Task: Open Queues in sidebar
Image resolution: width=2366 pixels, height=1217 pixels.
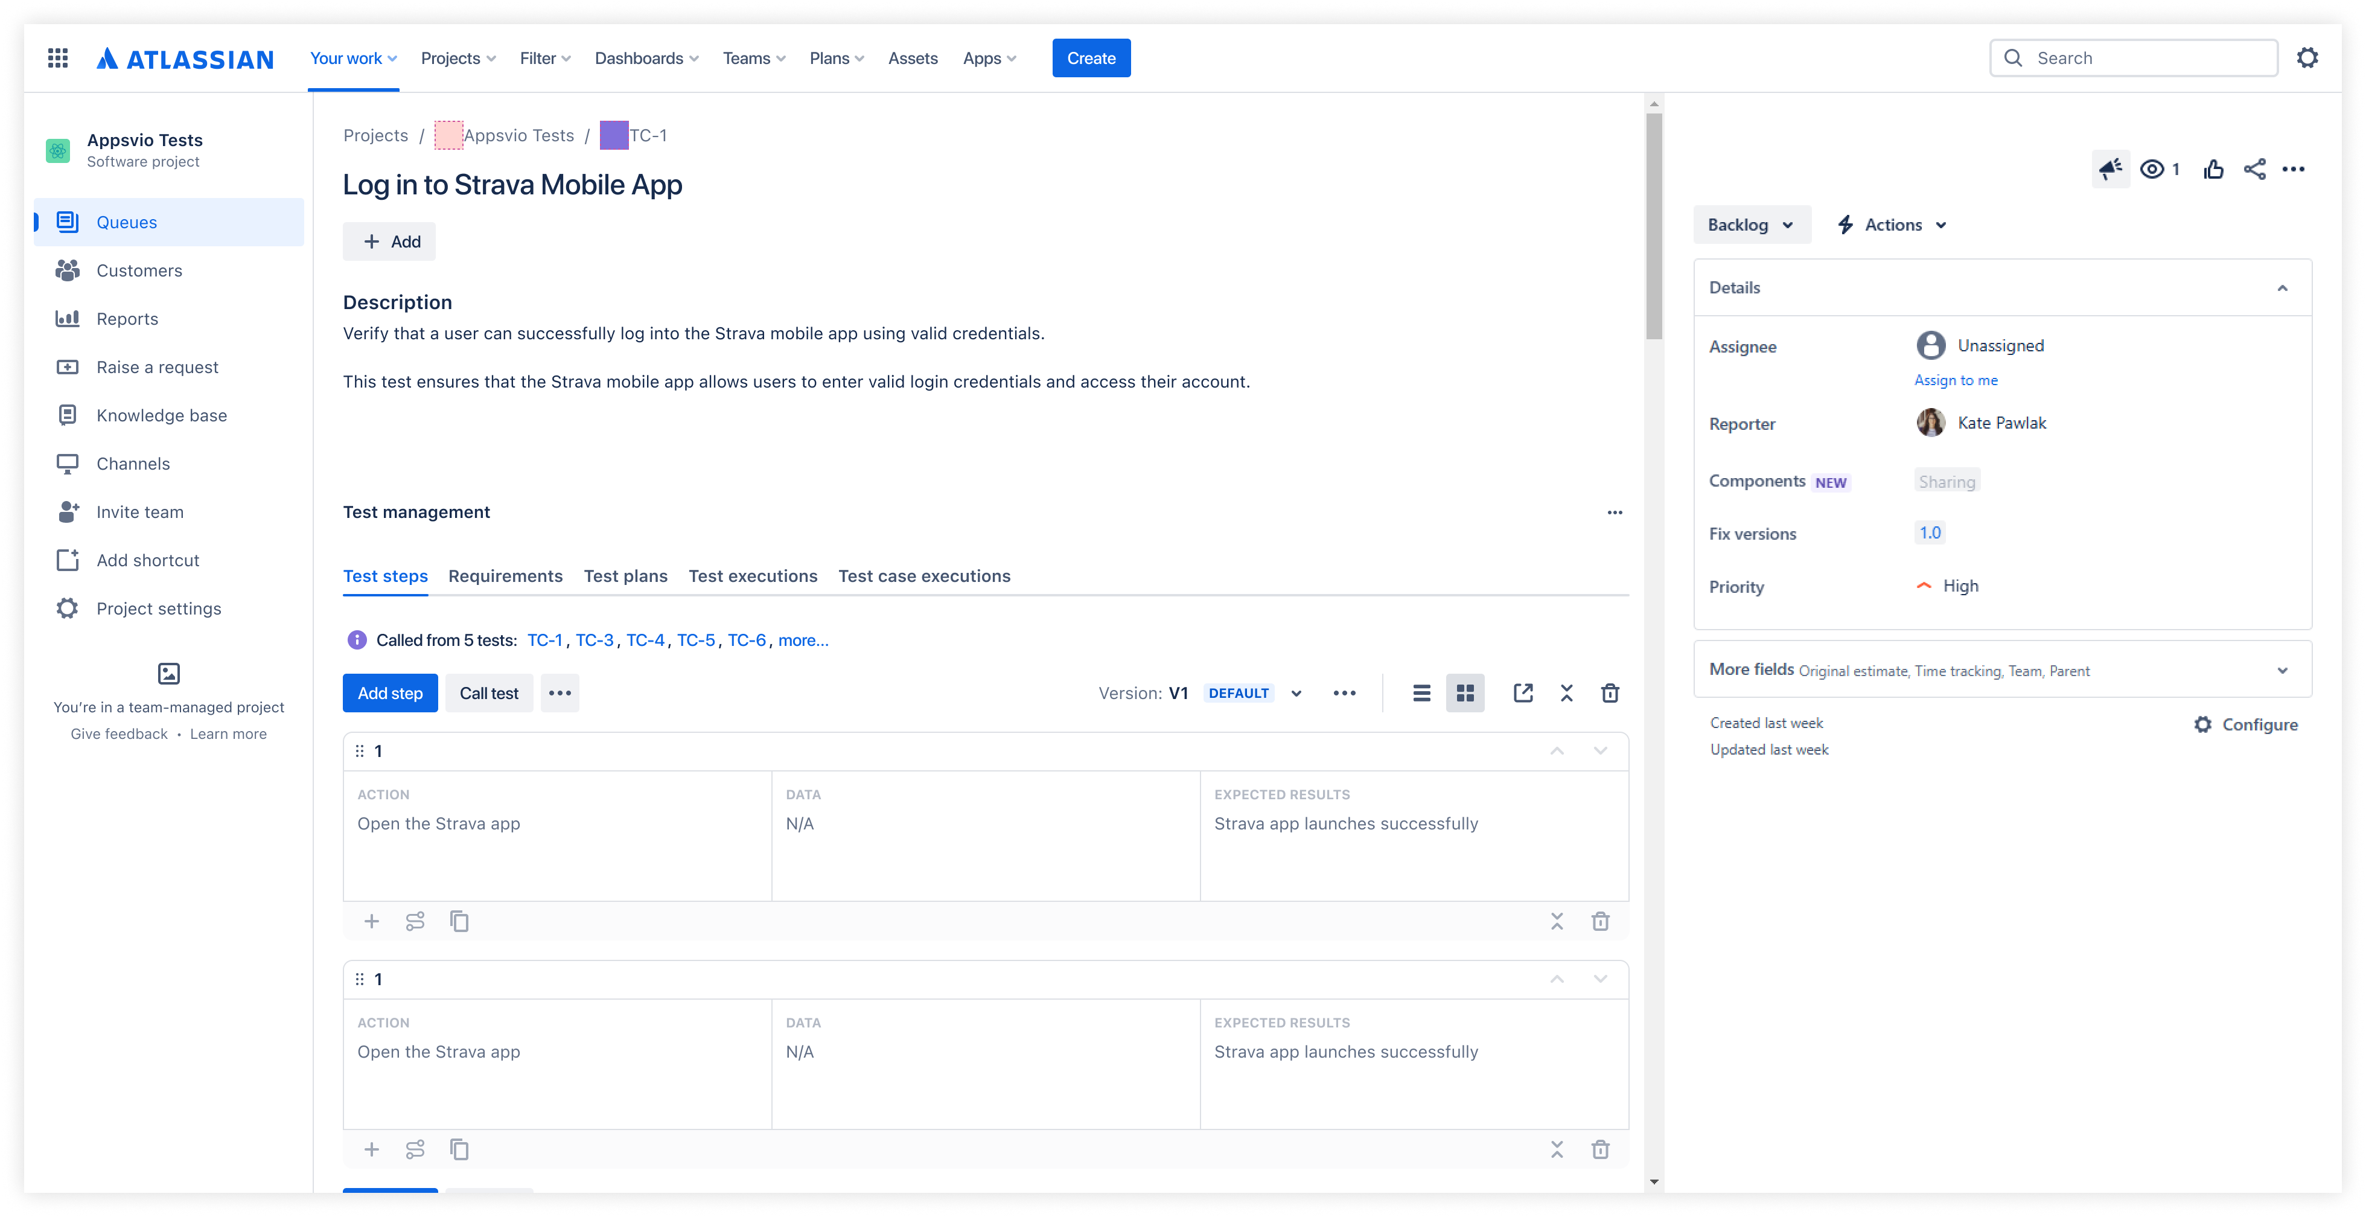Action: (x=169, y=222)
